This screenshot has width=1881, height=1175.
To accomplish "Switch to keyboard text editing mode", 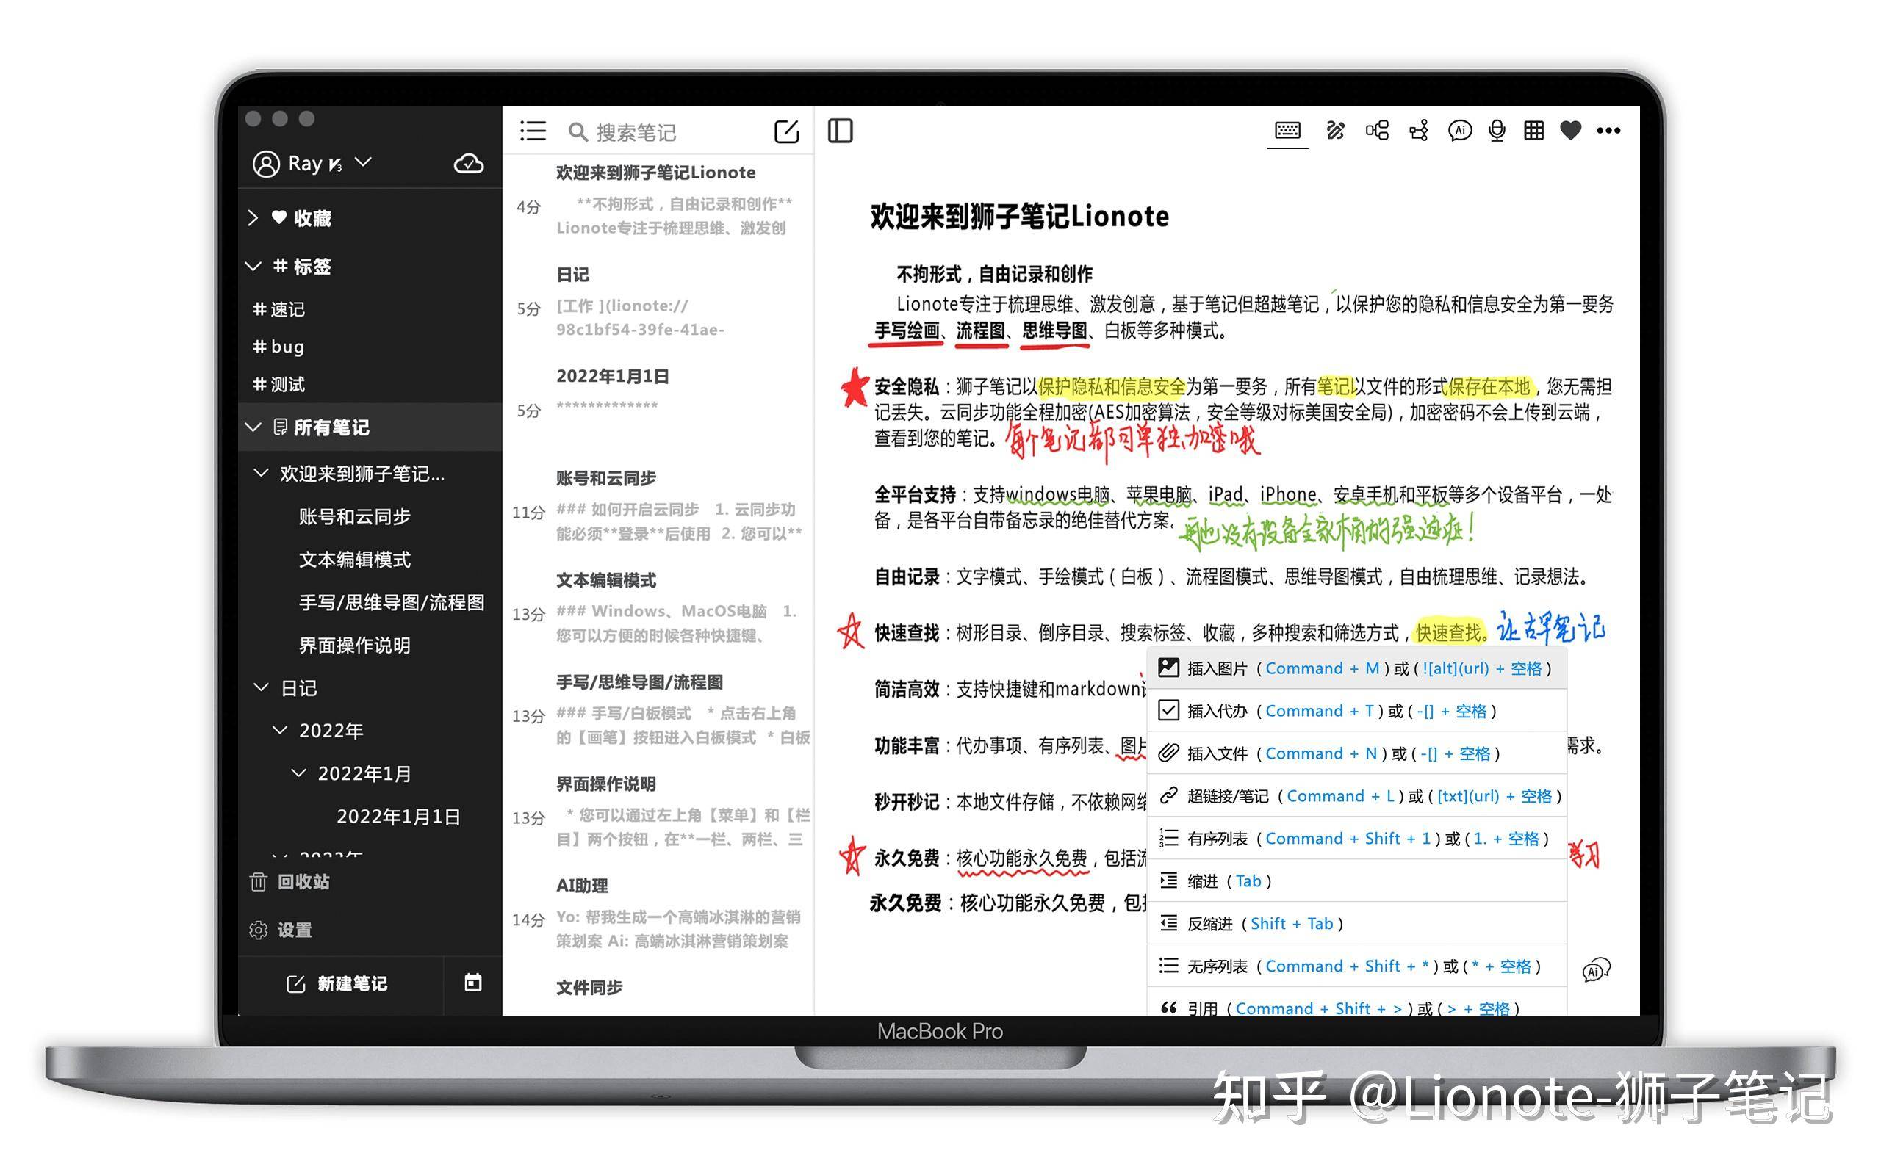I will coord(1287,130).
